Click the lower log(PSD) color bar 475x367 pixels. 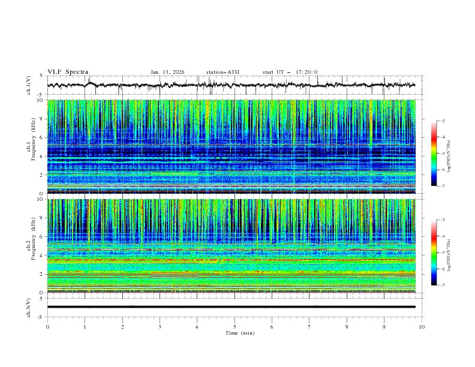click(x=434, y=252)
